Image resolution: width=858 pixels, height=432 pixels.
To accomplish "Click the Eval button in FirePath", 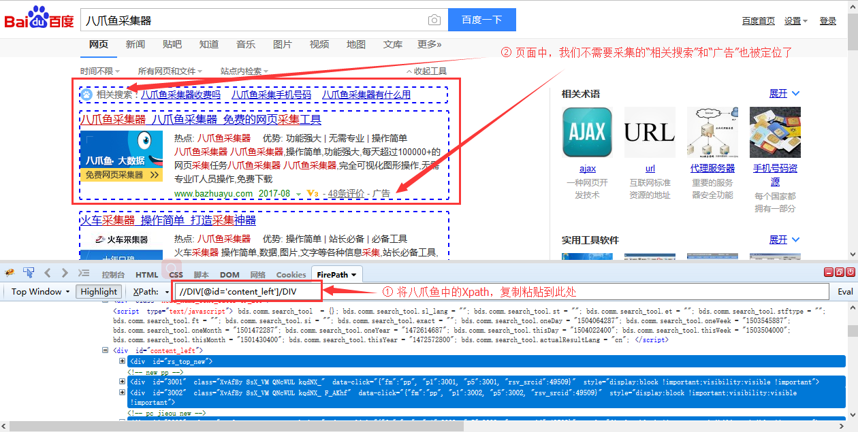I will pyautogui.click(x=845, y=292).
